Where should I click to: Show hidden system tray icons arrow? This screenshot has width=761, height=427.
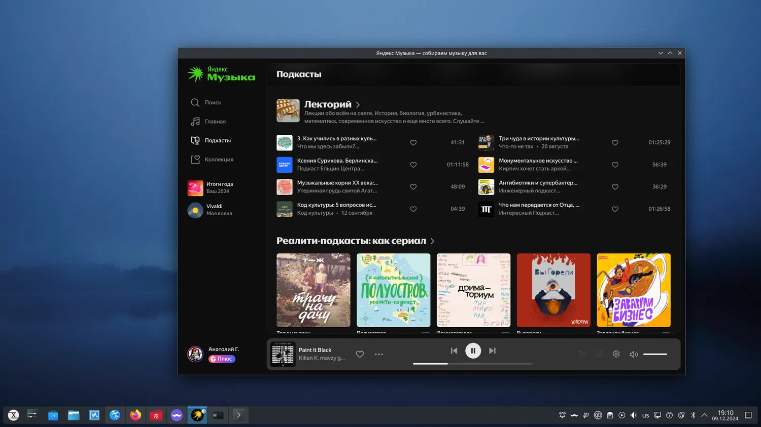(704, 415)
